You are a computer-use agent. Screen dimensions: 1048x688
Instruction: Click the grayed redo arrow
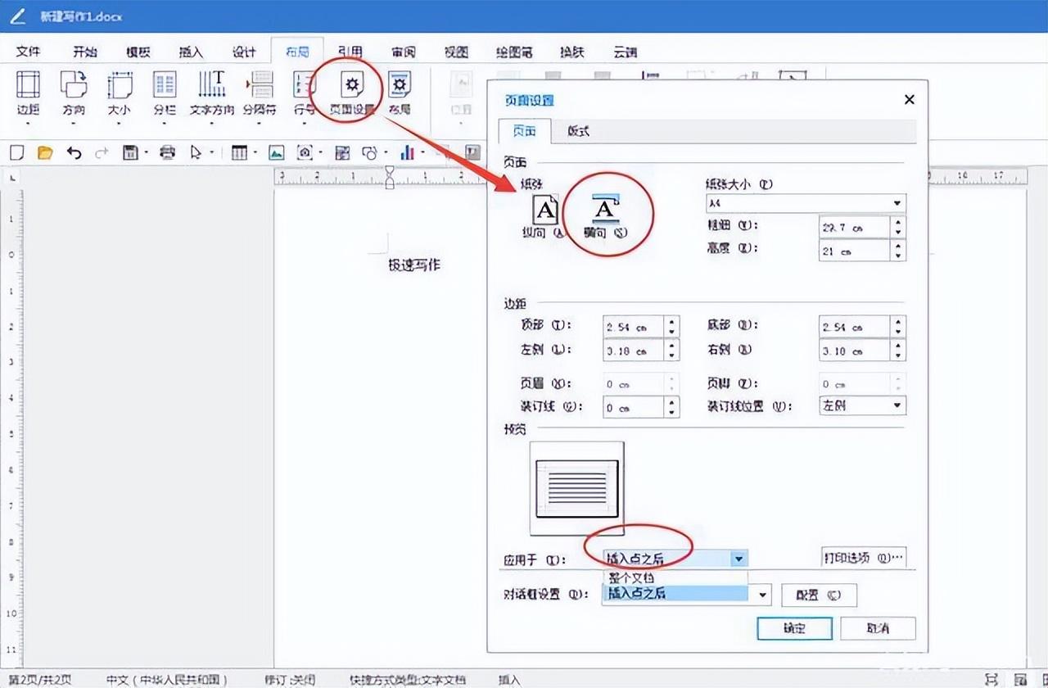coord(102,152)
